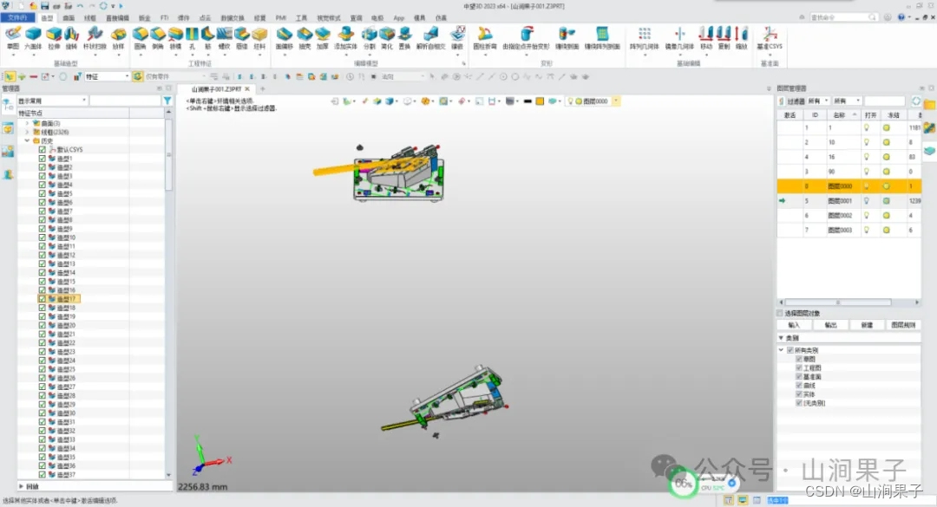Toggle the 默认CSYS checkbox
Image resolution: width=937 pixels, height=507 pixels.
pos(43,149)
